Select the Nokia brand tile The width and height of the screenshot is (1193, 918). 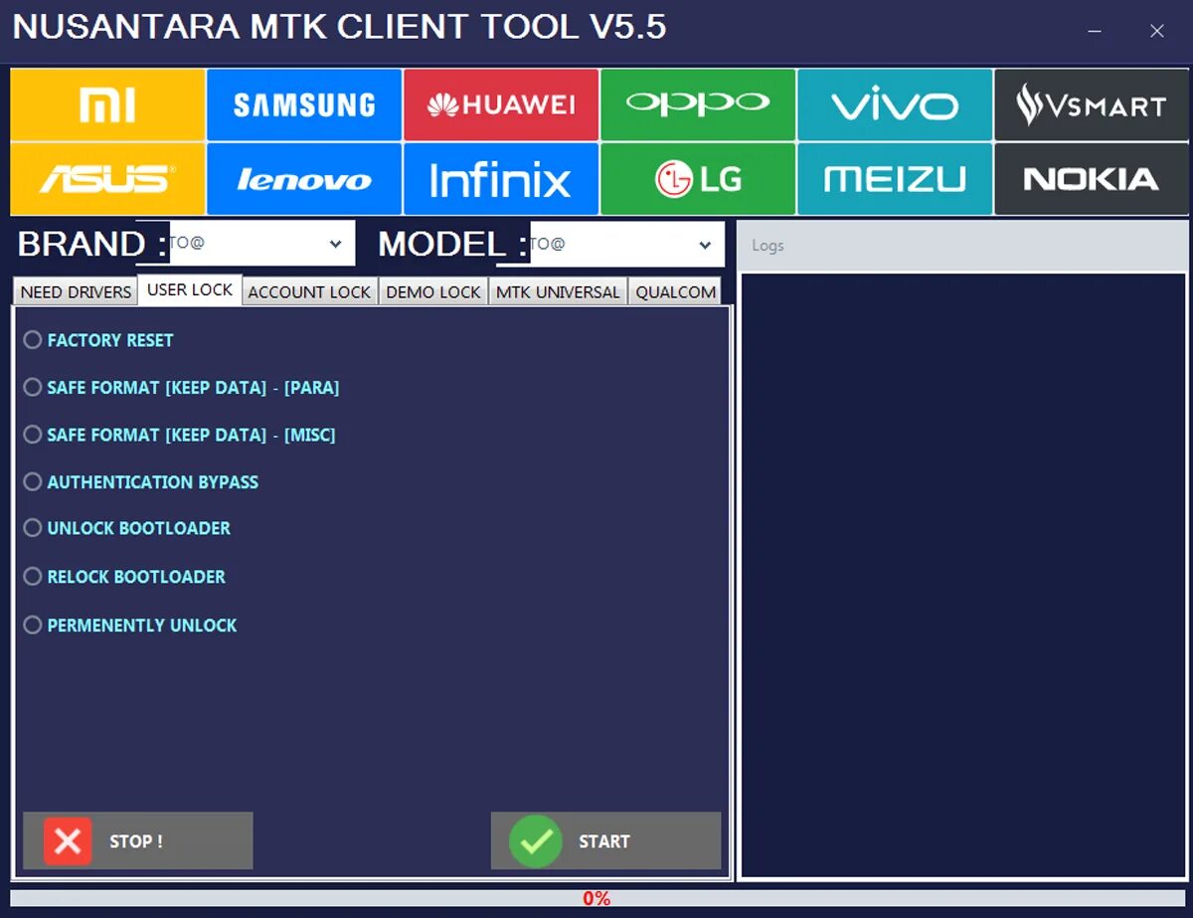coord(1092,179)
